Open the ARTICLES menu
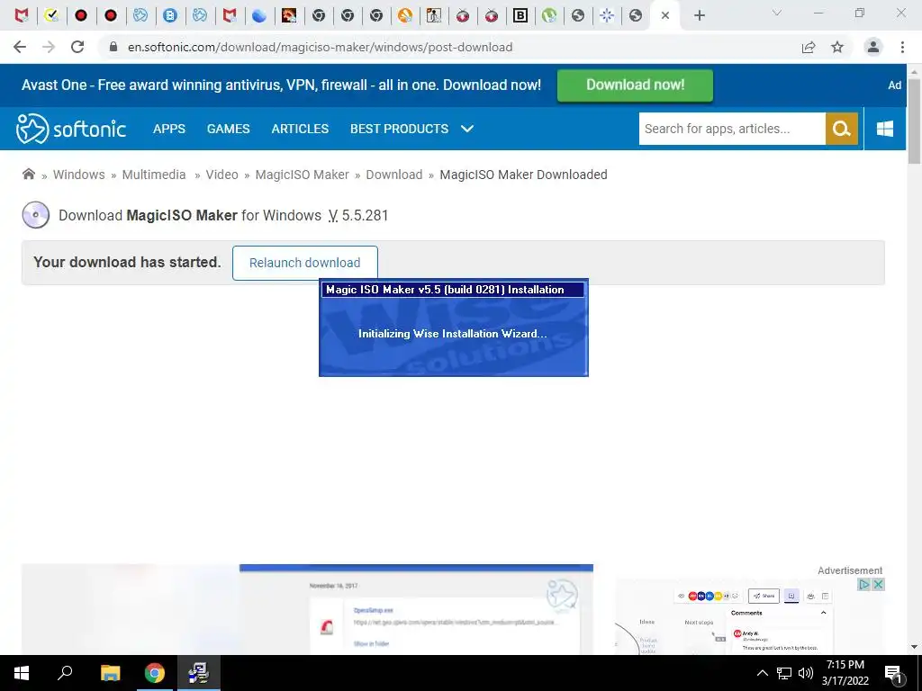922x691 pixels. 300,129
